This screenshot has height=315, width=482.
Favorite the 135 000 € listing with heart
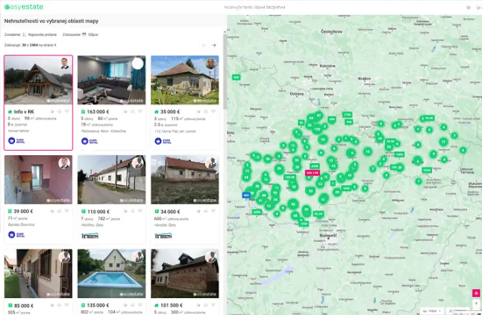pyautogui.click(x=140, y=305)
